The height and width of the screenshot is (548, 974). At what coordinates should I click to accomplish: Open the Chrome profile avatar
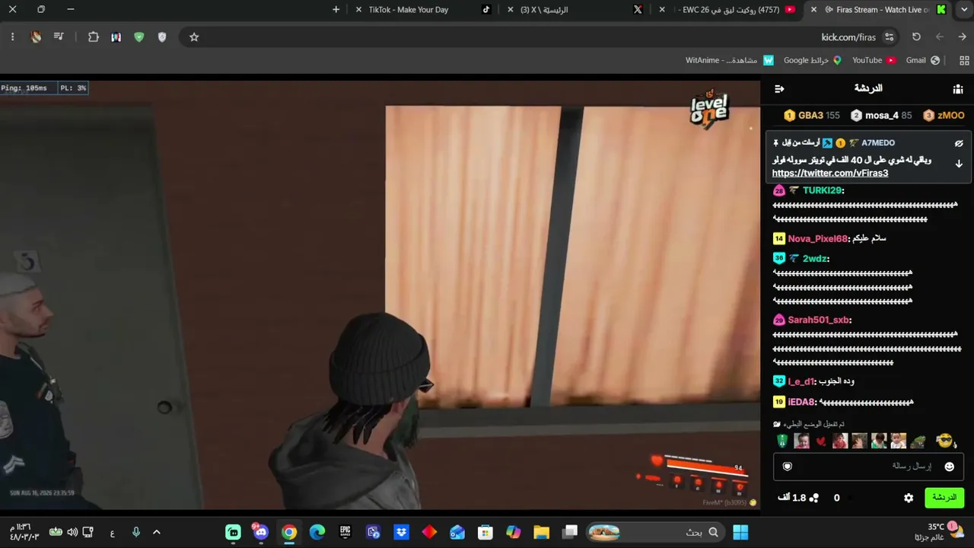[x=36, y=37]
